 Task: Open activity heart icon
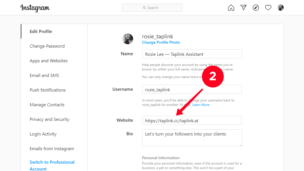click(268, 8)
